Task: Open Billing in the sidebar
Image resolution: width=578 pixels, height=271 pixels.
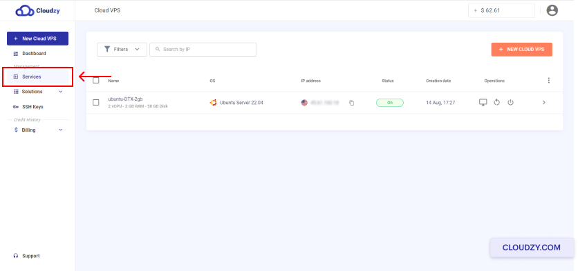Action: pyautogui.click(x=29, y=130)
